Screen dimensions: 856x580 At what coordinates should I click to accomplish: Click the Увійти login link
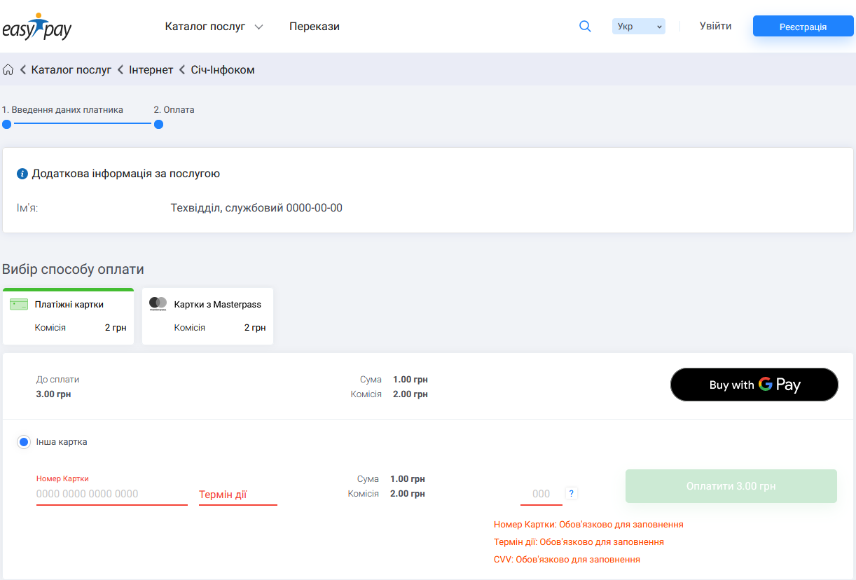[715, 27]
